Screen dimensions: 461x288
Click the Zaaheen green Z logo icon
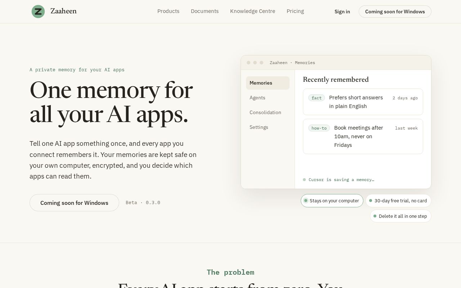coord(38,12)
